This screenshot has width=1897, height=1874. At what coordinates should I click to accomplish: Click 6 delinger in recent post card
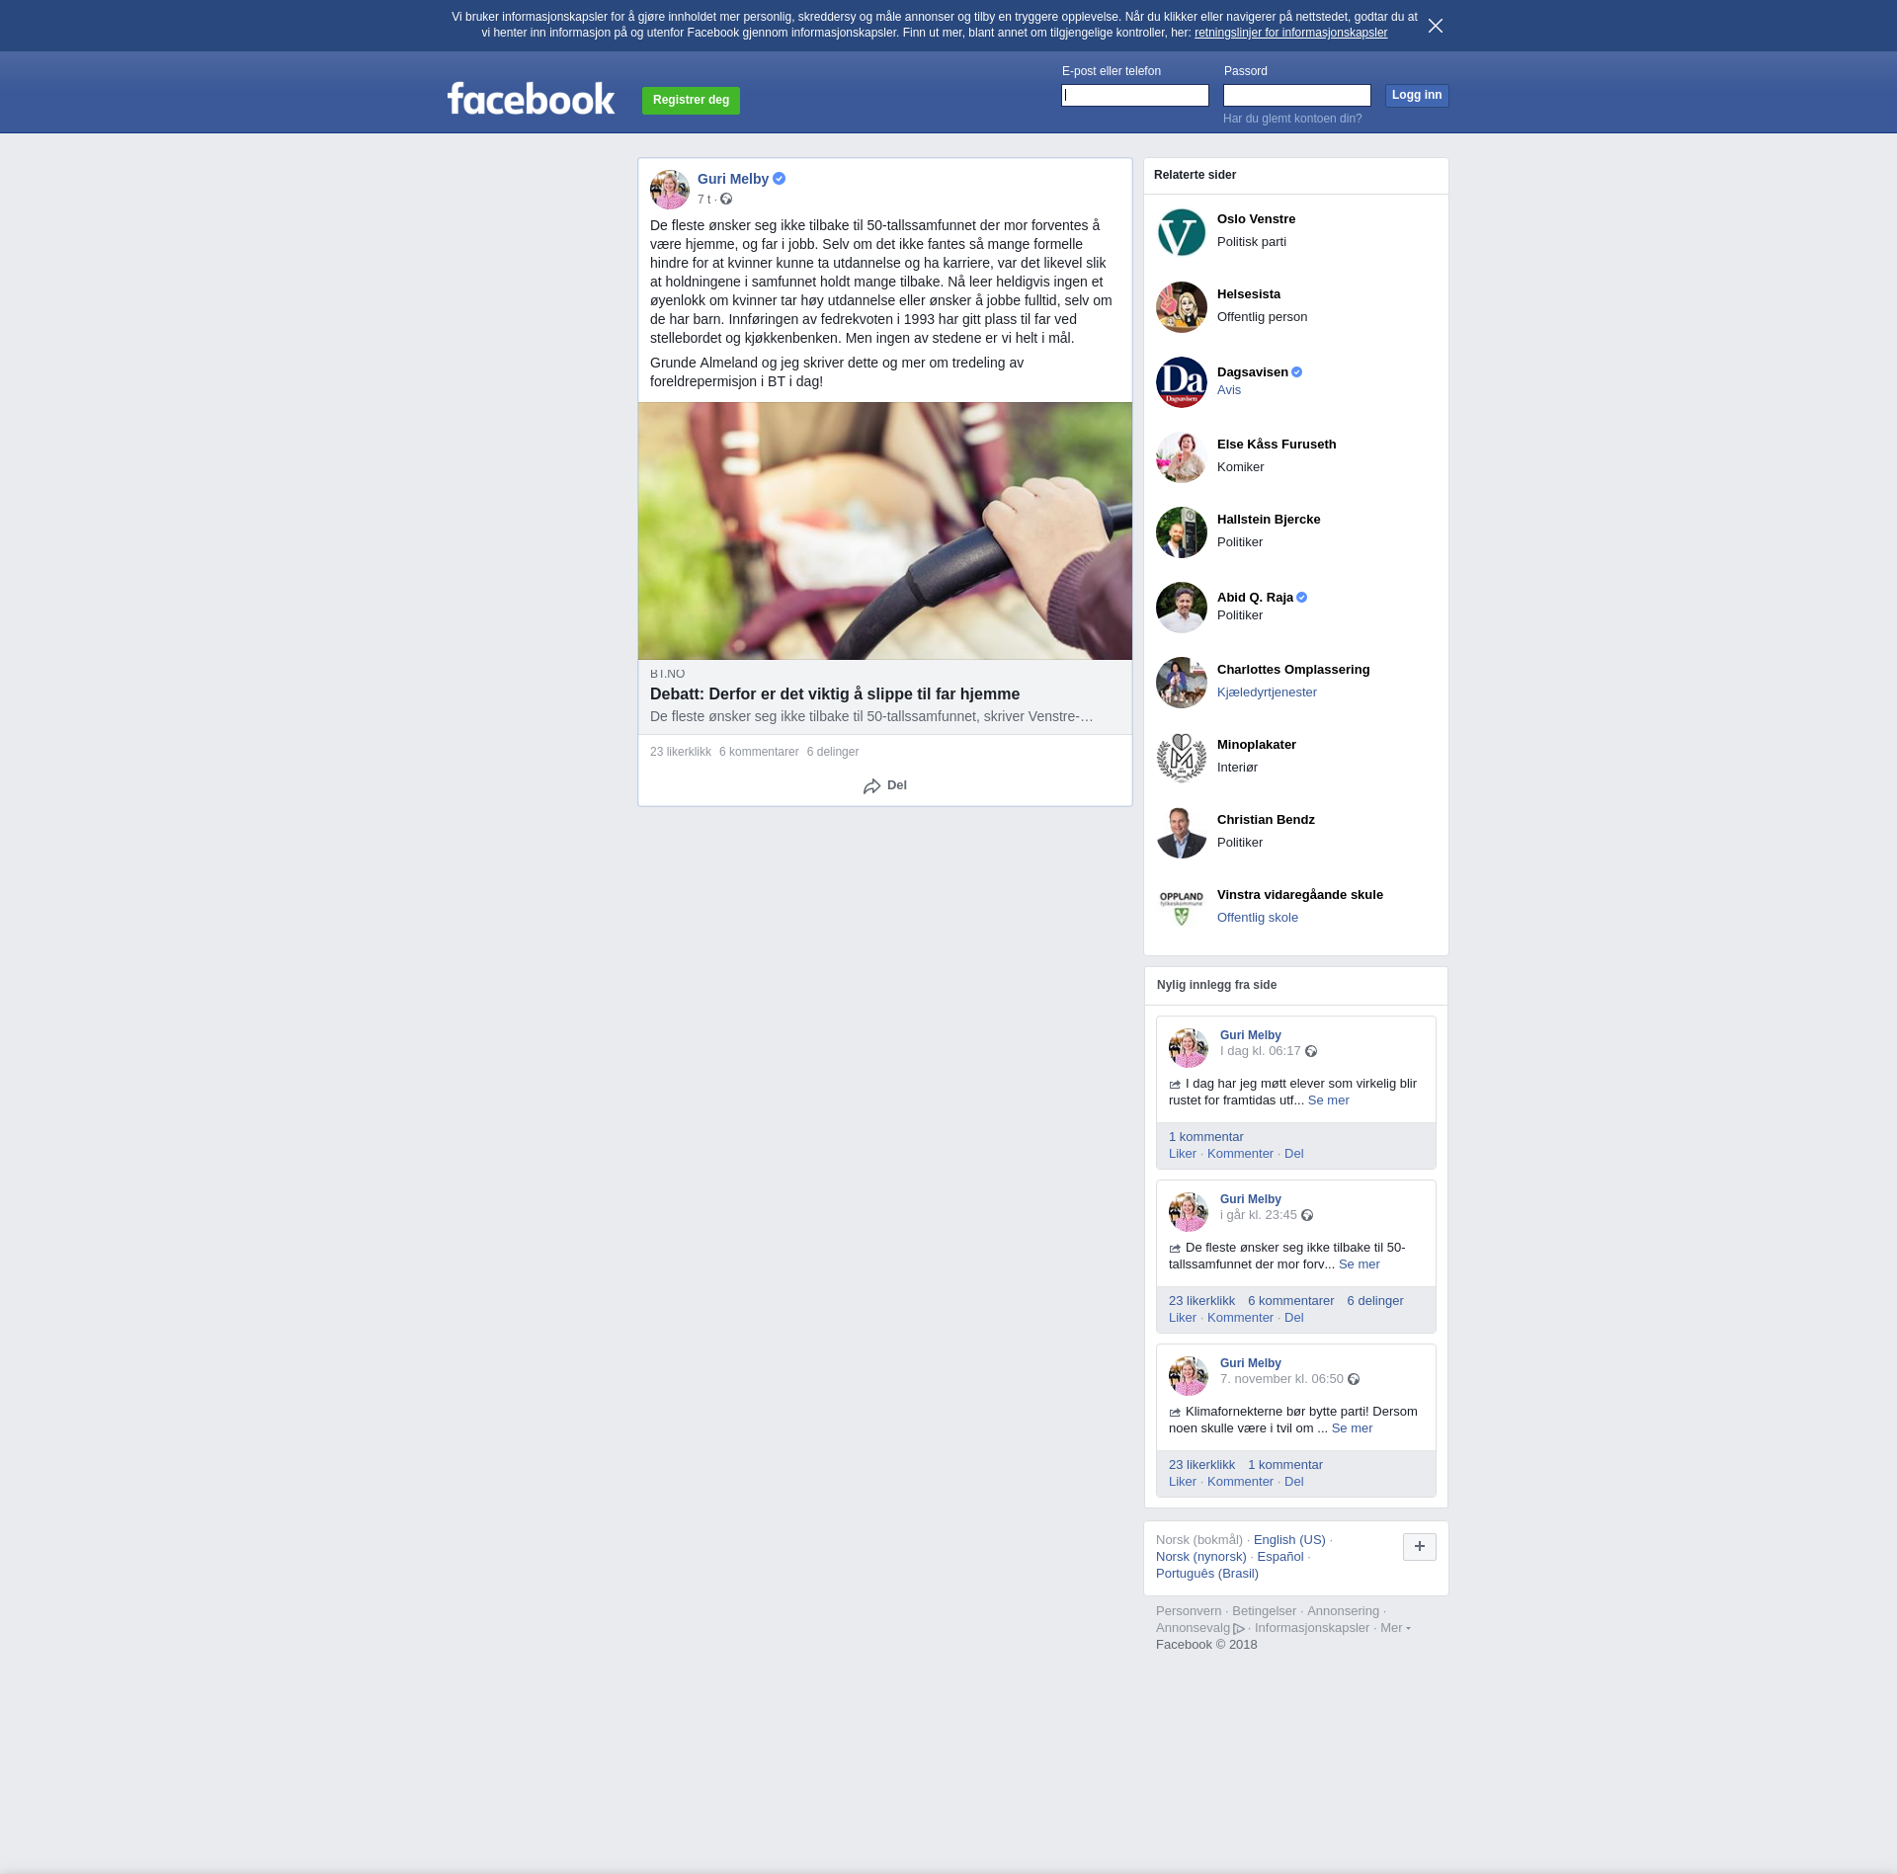point(1374,1301)
